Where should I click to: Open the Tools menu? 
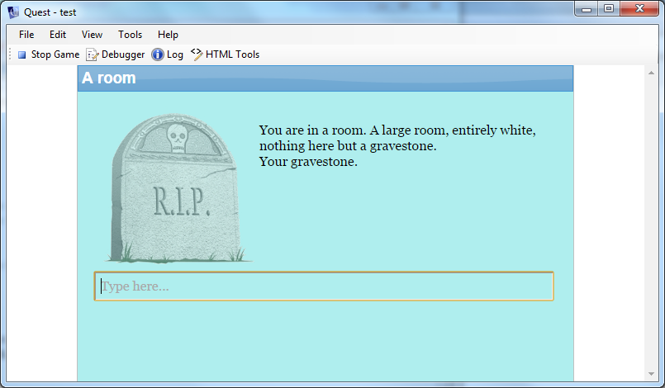[130, 35]
